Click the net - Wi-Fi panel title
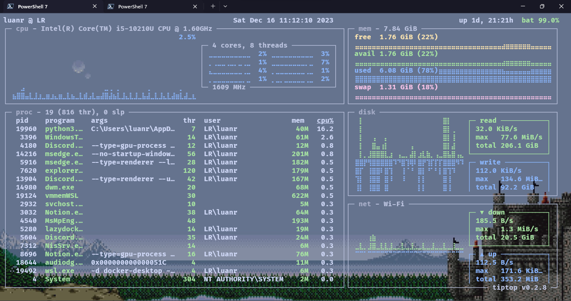 tap(382, 204)
